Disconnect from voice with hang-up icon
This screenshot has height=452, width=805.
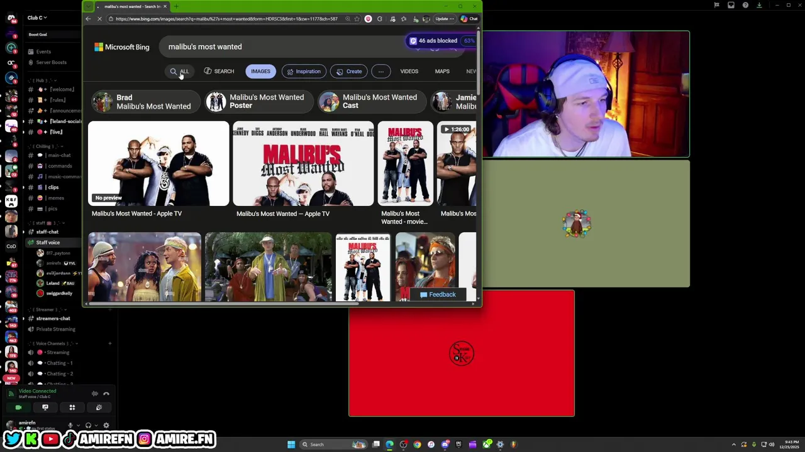(106, 394)
